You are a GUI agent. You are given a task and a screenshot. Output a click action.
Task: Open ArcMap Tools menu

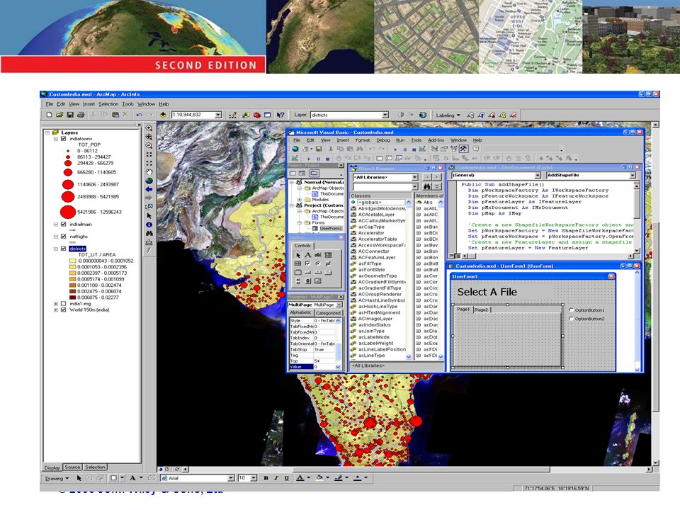coord(128,104)
